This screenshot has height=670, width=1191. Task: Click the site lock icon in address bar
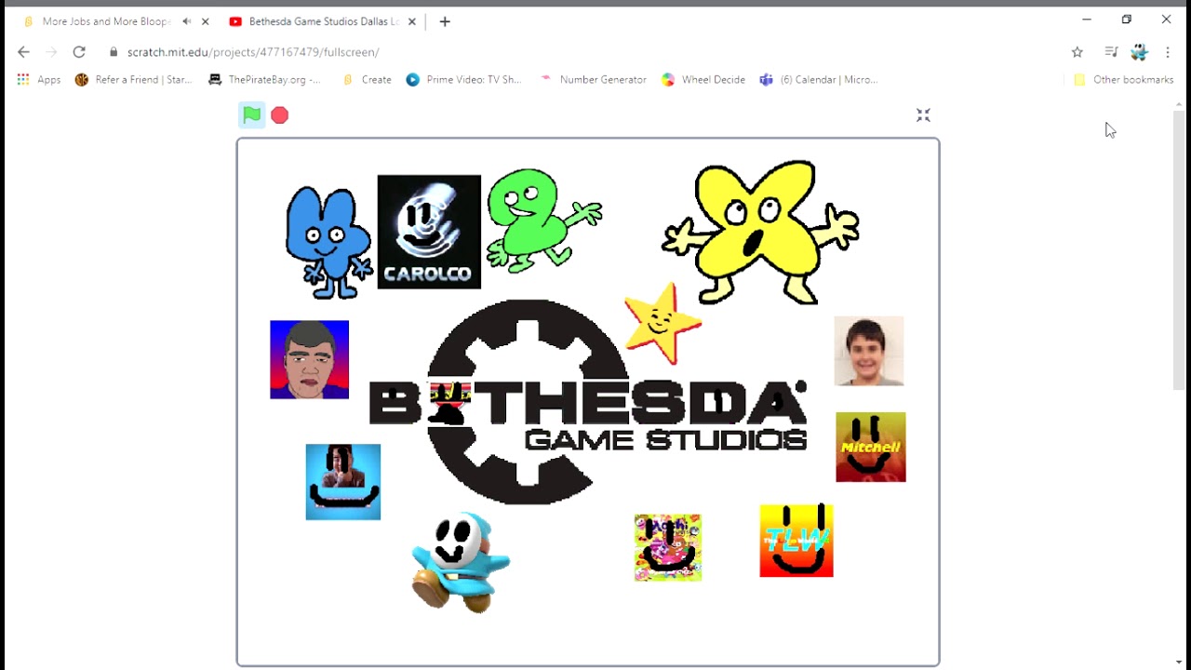[x=114, y=52]
